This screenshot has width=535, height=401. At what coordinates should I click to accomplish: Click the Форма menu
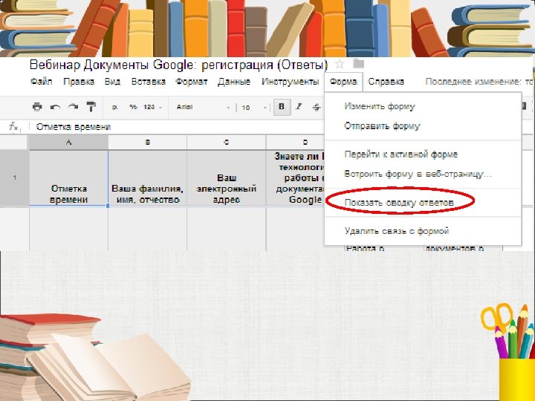pos(343,82)
